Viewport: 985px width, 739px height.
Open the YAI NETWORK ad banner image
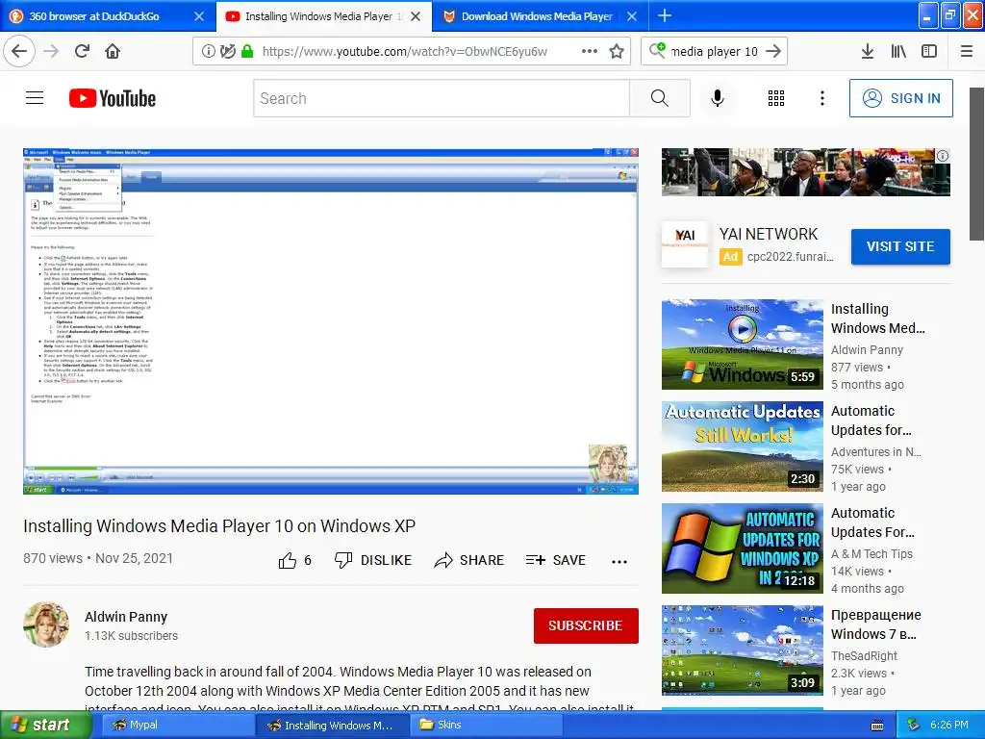pyautogui.click(x=805, y=172)
